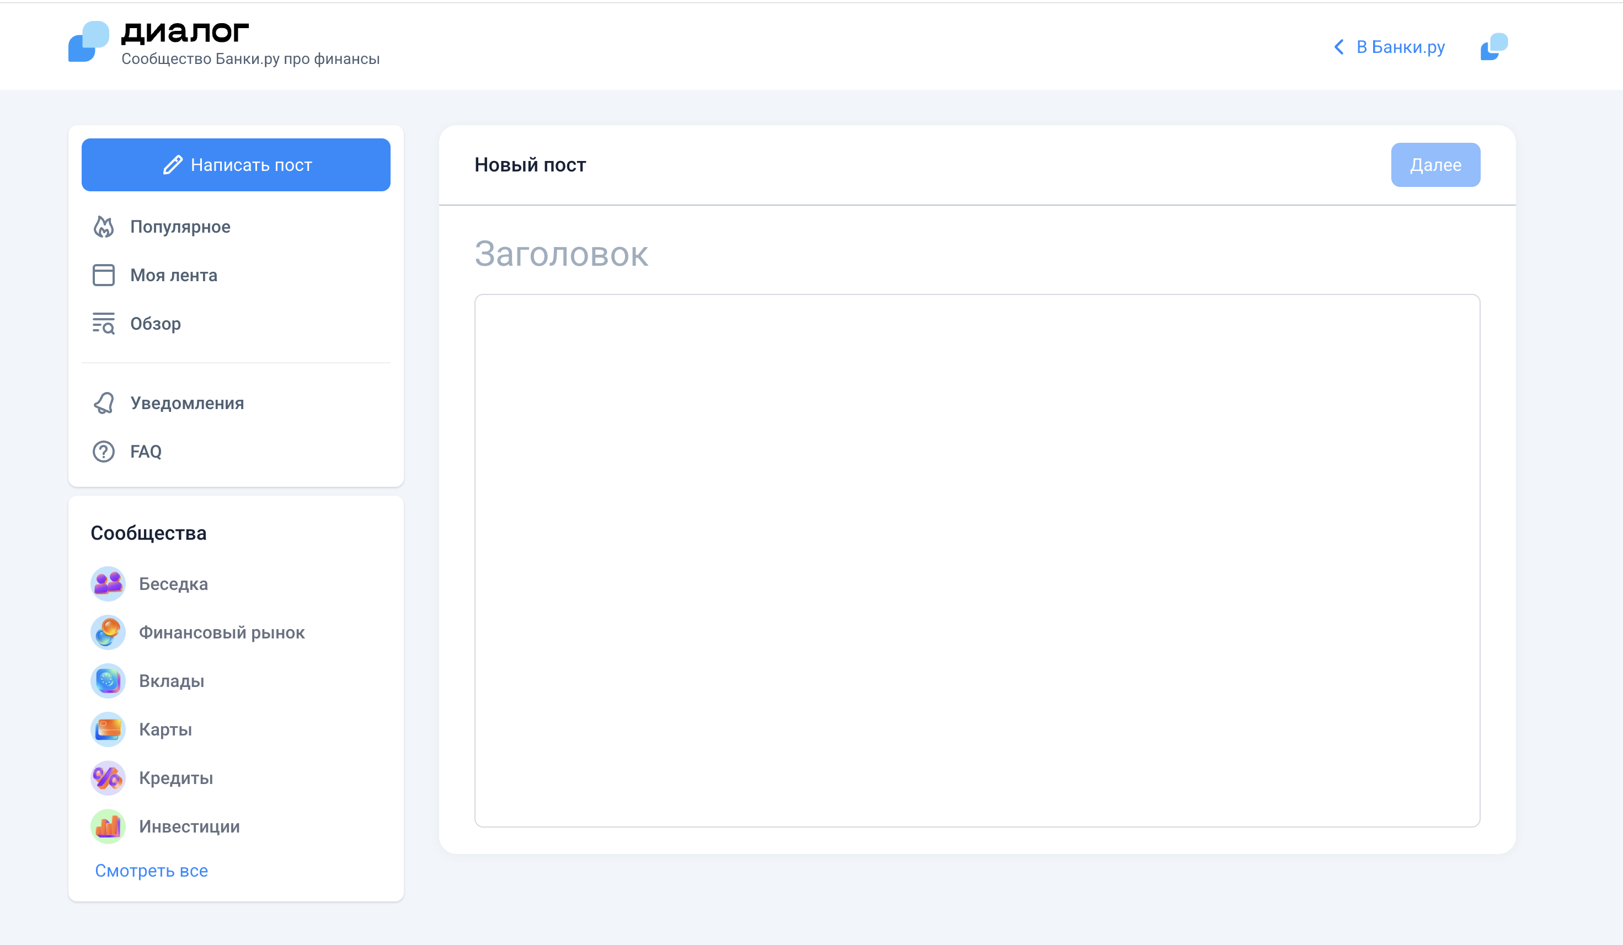Open the profile bubble icon at top right
1623x945 pixels.
click(1494, 46)
